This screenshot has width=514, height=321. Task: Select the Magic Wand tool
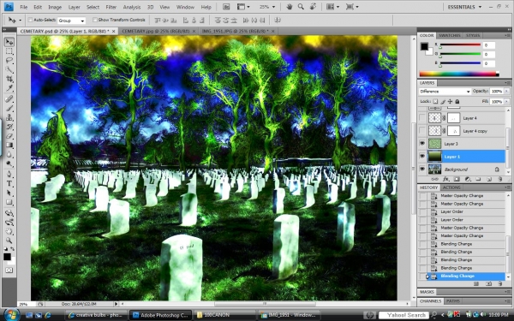coord(9,69)
